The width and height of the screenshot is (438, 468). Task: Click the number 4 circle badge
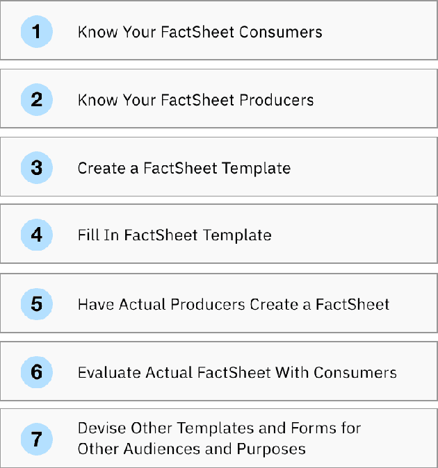(37, 235)
